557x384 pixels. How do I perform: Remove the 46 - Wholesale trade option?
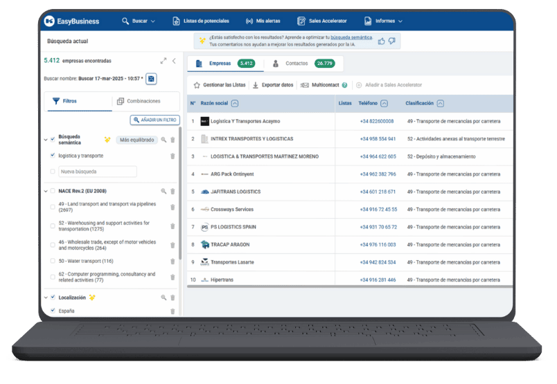[x=173, y=245]
